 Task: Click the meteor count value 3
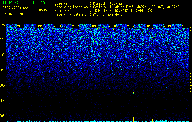43,14
